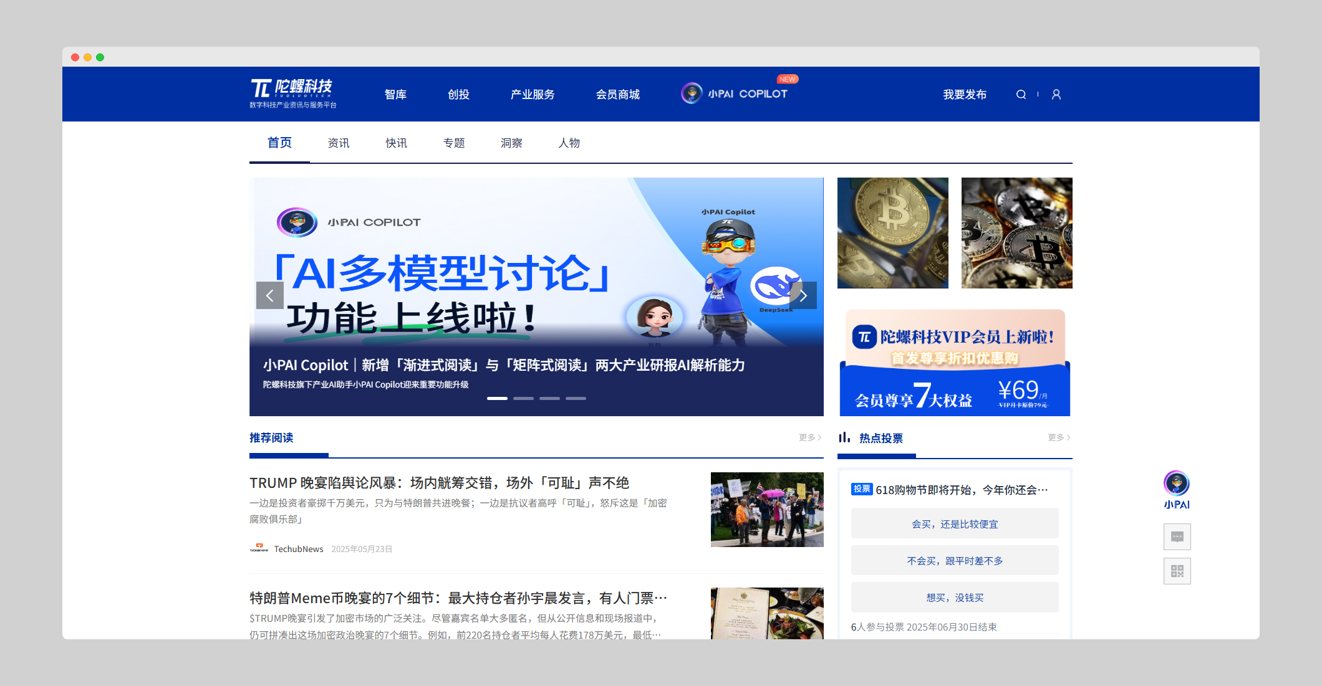Image resolution: width=1322 pixels, height=686 pixels.
Task: Open the 陀螺科技VIP会员 promo banner
Action: [x=955, y=362]
